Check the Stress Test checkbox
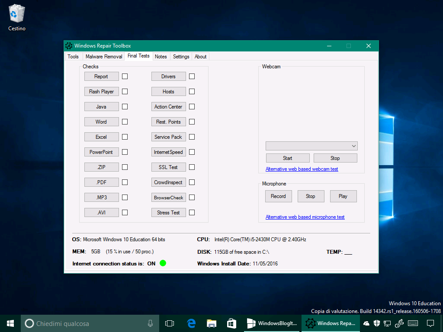443x332 pixels. (192, 213)
